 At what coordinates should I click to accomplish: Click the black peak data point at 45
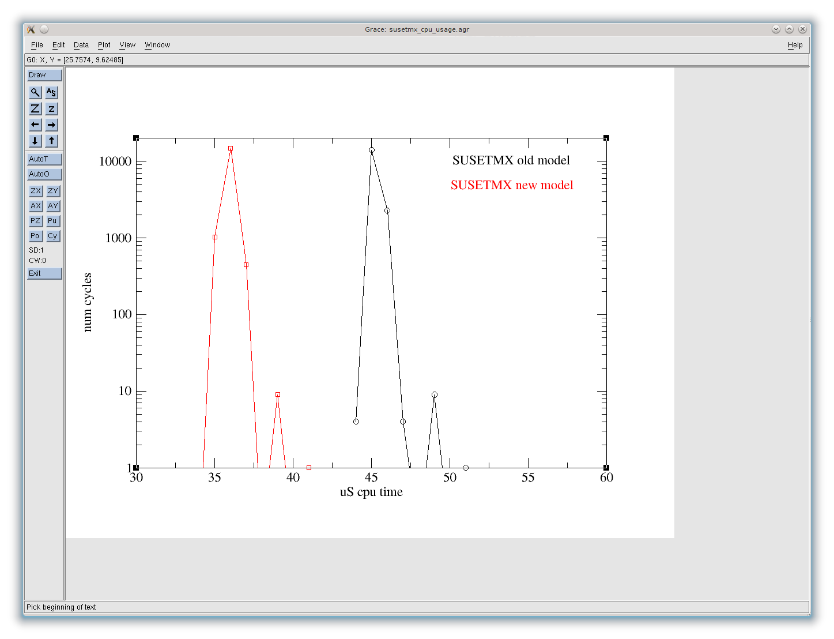pos(372,150)
